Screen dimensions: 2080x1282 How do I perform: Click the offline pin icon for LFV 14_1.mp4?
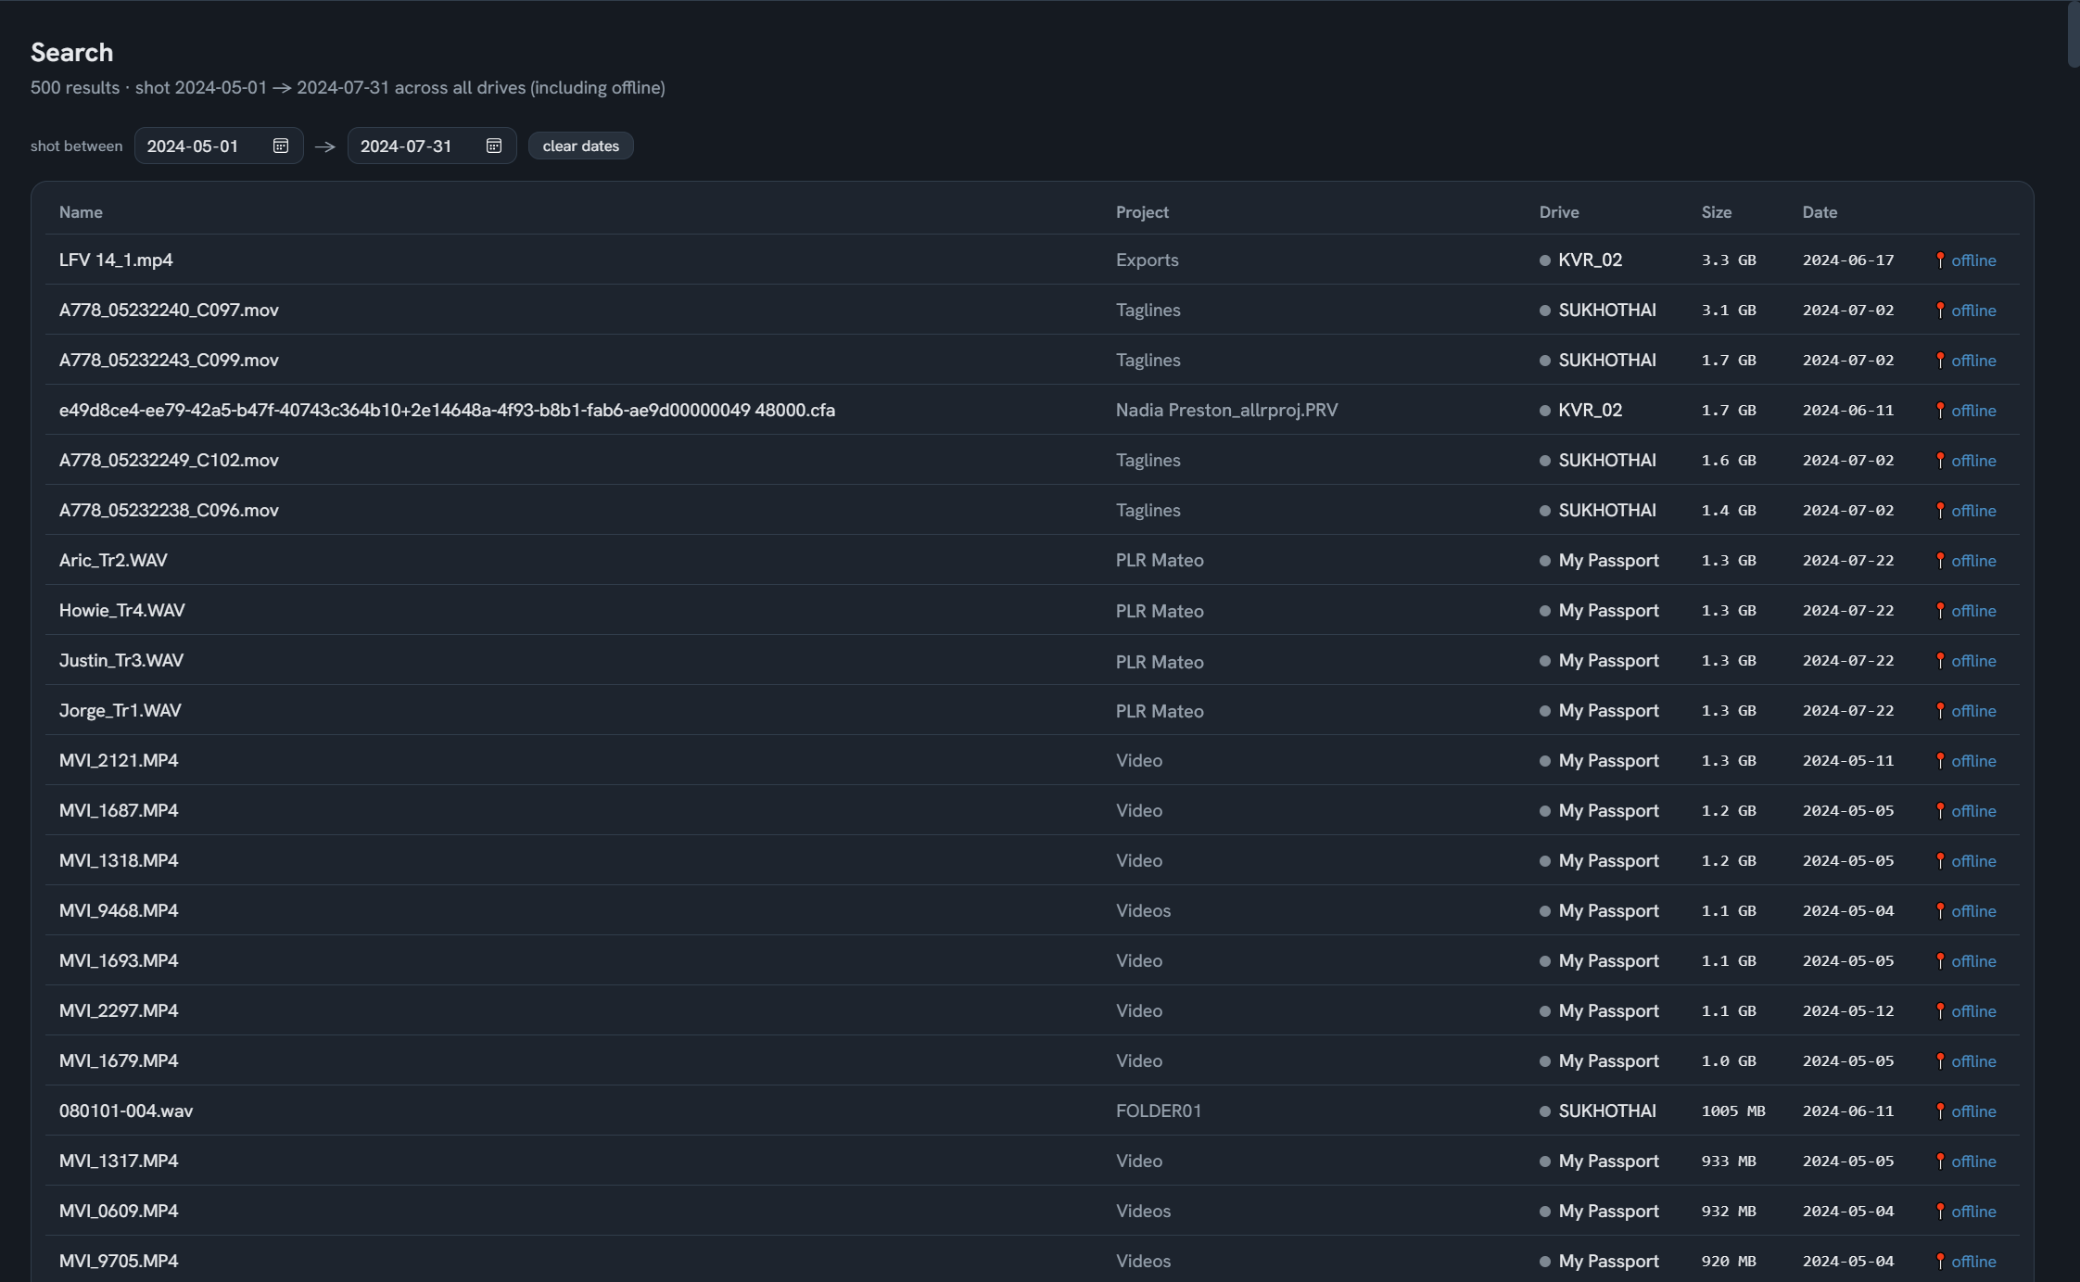(x=1940, y=260)
